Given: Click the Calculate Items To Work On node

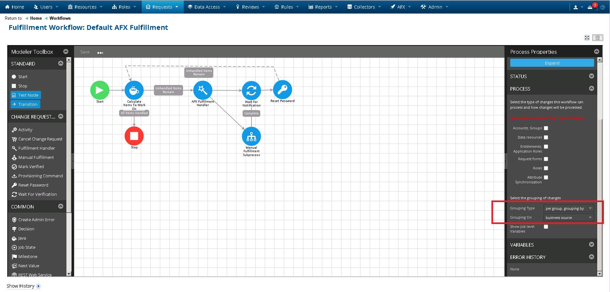Looking at the screenshot, I should [134, 90].
